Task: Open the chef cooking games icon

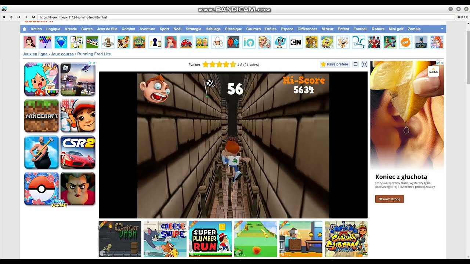Action: 217,42
